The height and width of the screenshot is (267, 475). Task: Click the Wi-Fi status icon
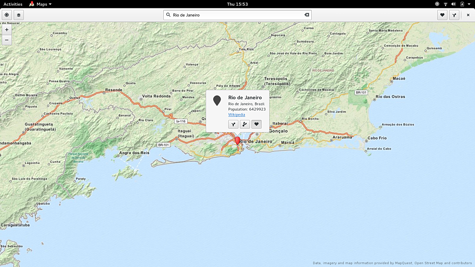point(445,4)
